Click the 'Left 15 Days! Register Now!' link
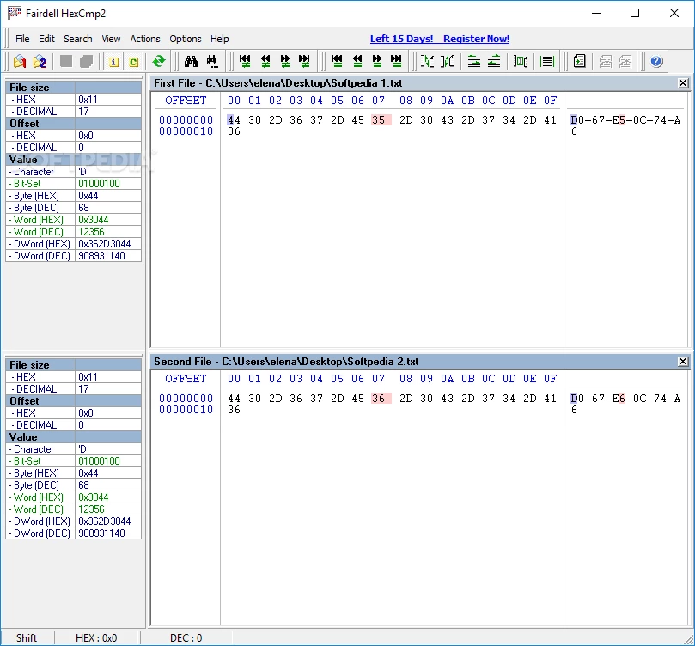Image resolution: width=695 pixels, height=646 pixels. pos(439,39)
